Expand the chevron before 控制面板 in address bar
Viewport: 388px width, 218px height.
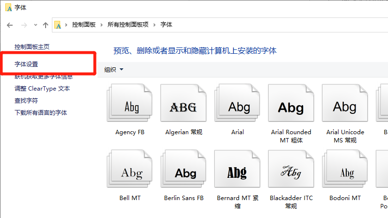click(66, 25)
